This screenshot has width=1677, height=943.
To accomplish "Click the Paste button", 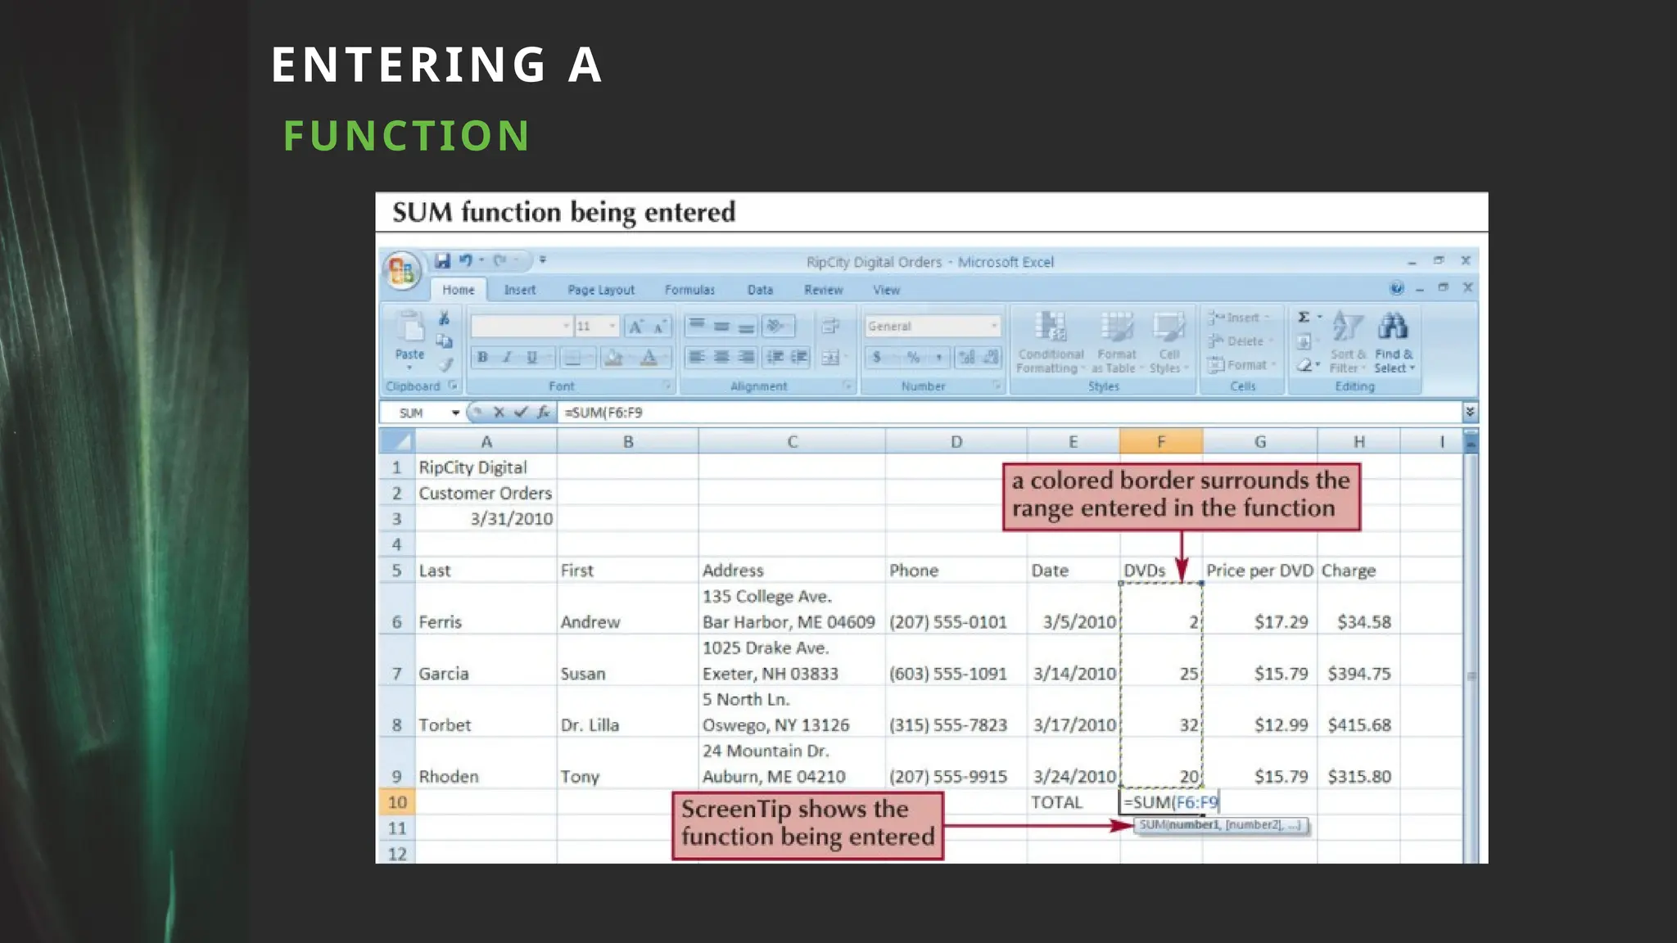I will [409, 336].
